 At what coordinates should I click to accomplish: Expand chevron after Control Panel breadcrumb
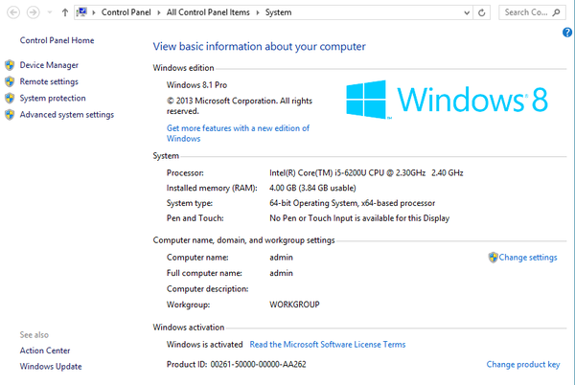point(159,12)
